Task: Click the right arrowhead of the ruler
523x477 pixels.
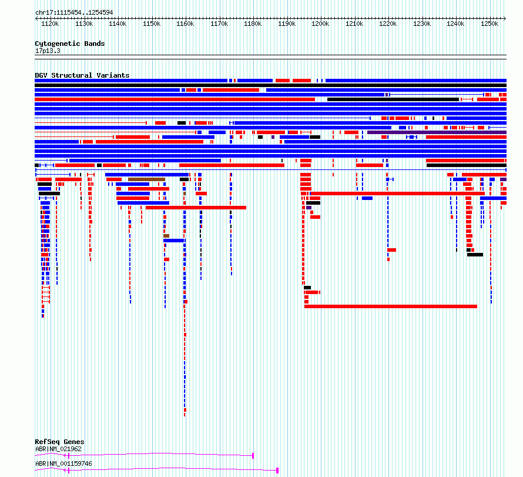Action: (x=505, y=18)
